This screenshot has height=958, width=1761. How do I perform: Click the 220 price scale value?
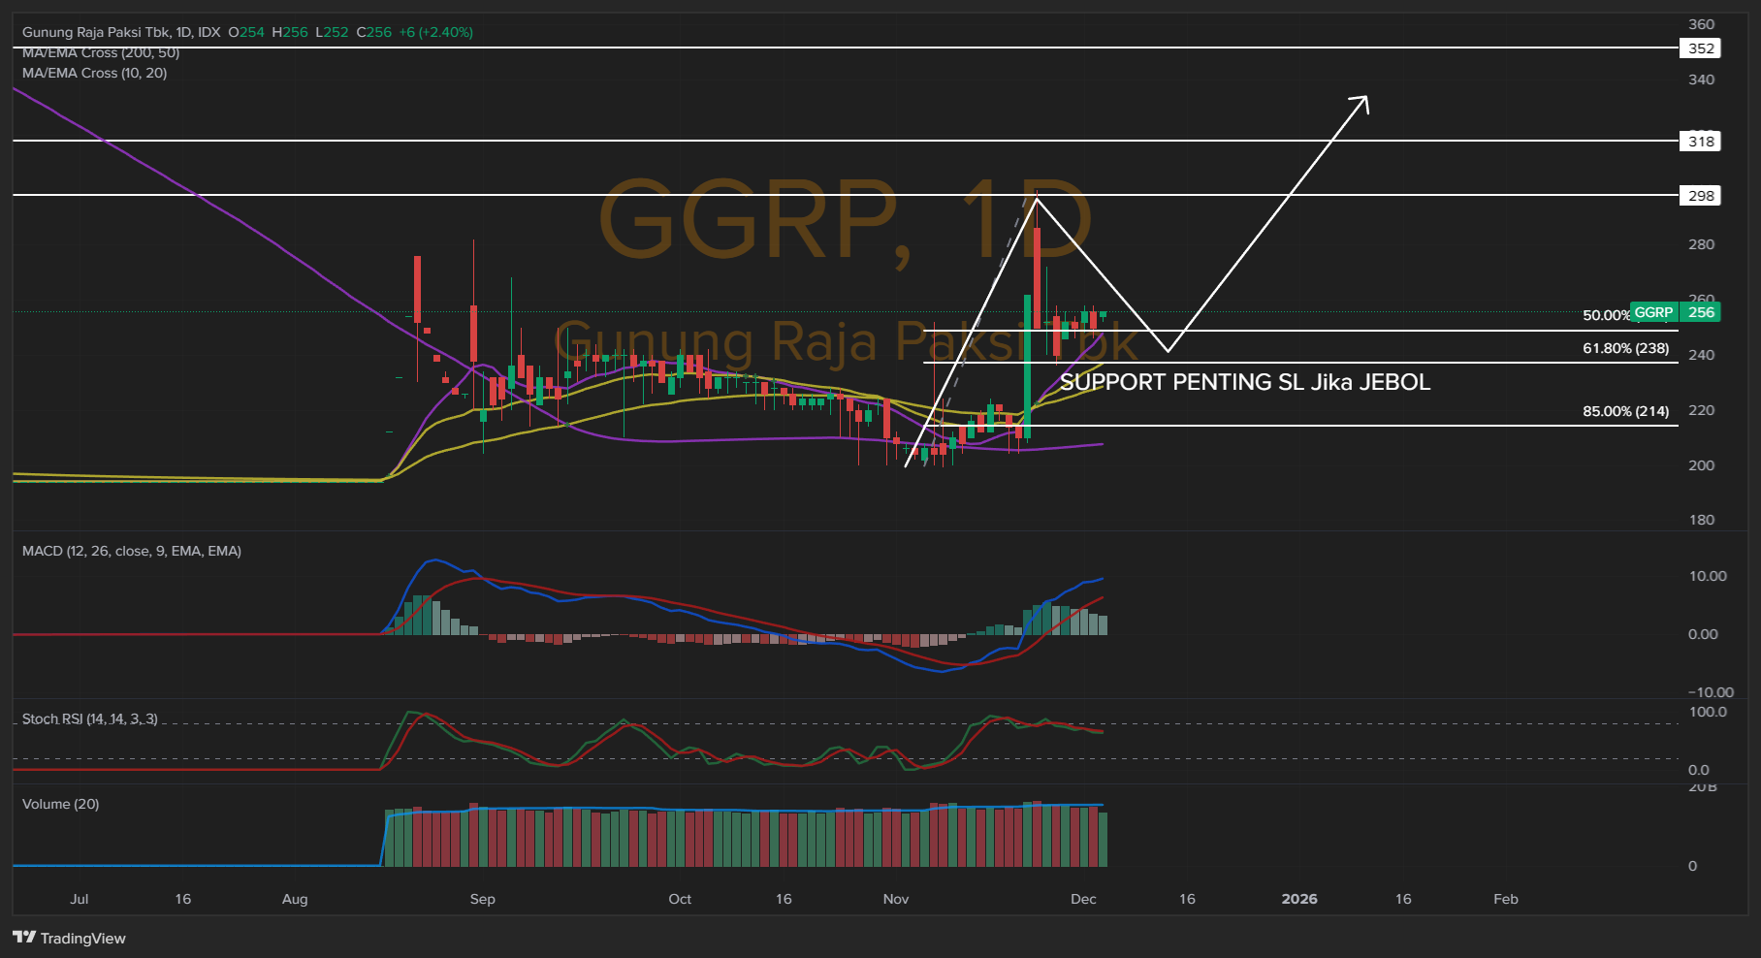click(x=1701, y=410)
